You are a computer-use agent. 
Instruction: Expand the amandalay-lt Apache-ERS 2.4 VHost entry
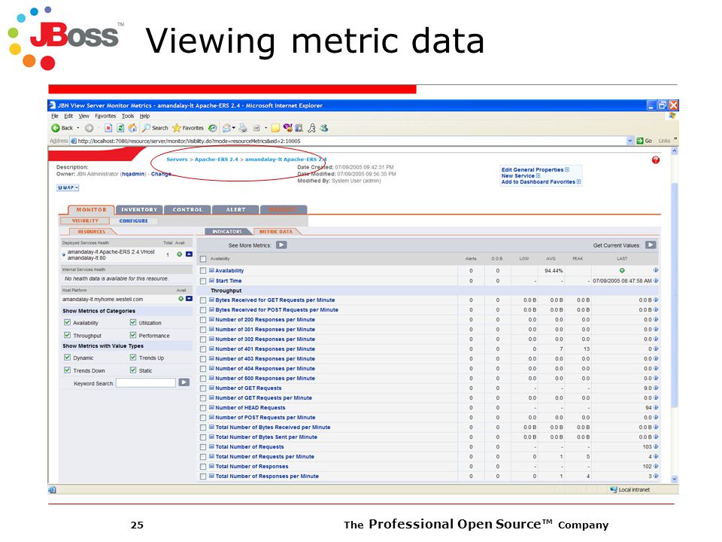[63, 254]
